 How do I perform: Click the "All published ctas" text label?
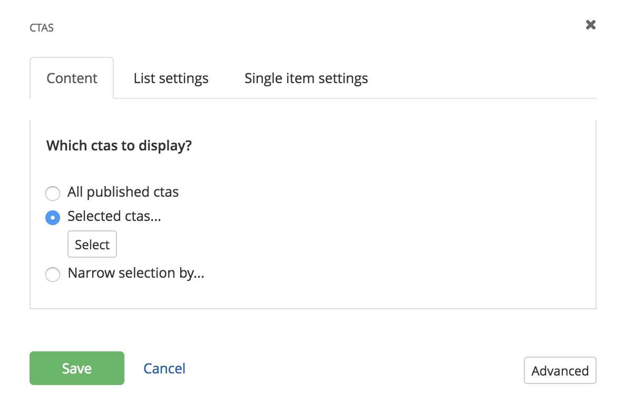point(123,193)
